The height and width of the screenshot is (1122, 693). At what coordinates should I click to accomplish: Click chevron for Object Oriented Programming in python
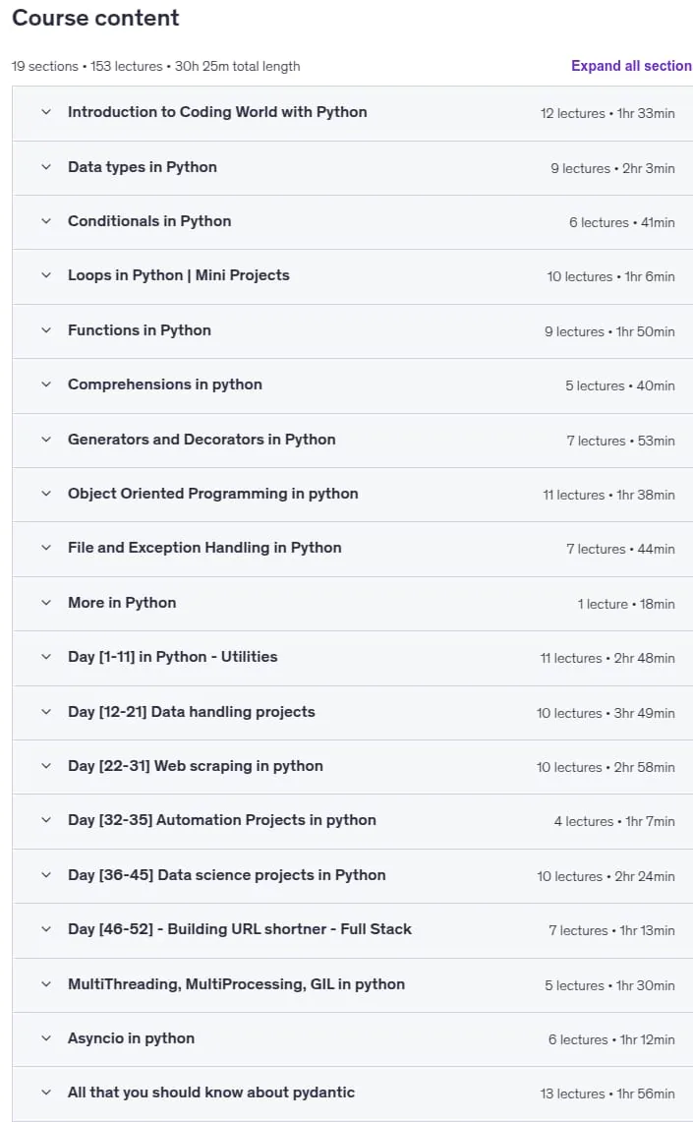[46, 494]
